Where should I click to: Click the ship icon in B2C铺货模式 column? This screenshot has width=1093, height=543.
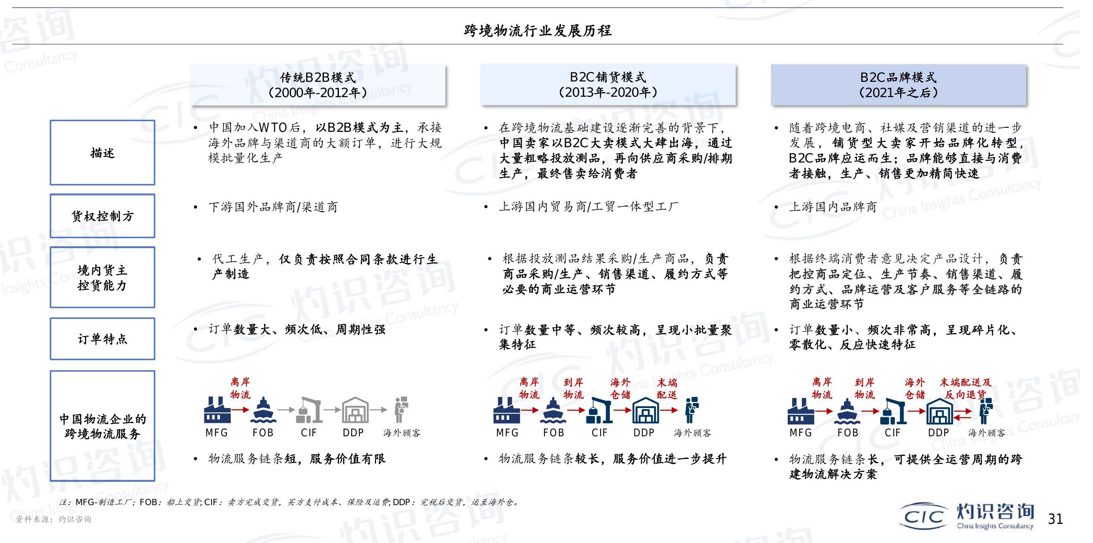(553, 410)
